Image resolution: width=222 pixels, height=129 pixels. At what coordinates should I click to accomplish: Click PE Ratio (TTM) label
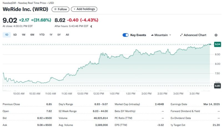tap(123, 118)
